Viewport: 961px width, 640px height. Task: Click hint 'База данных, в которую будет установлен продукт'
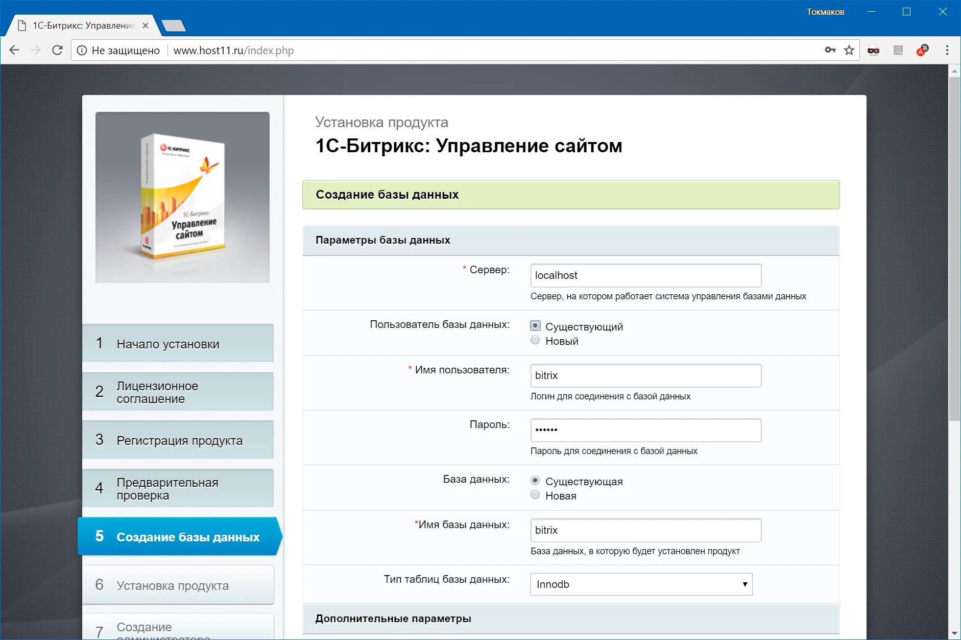[x=635, y=551]
